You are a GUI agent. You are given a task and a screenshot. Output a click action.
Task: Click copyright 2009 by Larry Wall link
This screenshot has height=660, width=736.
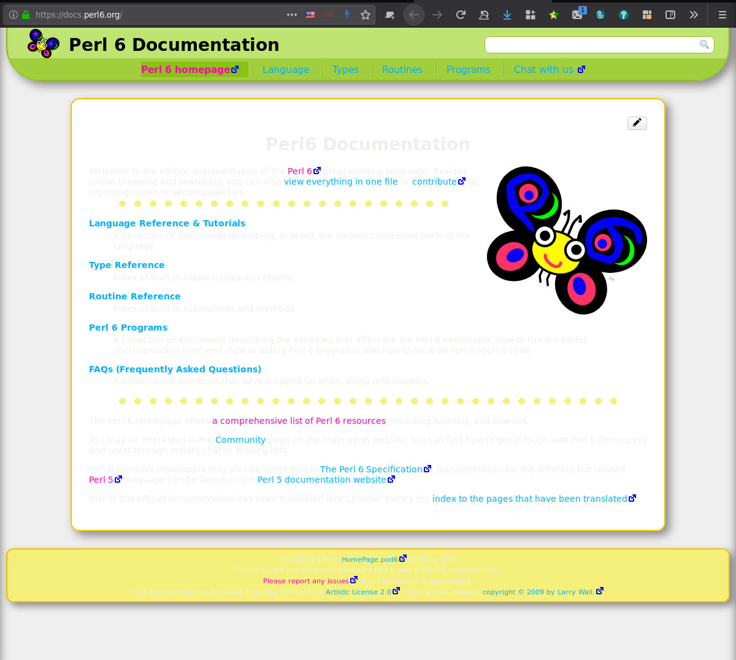543,592
